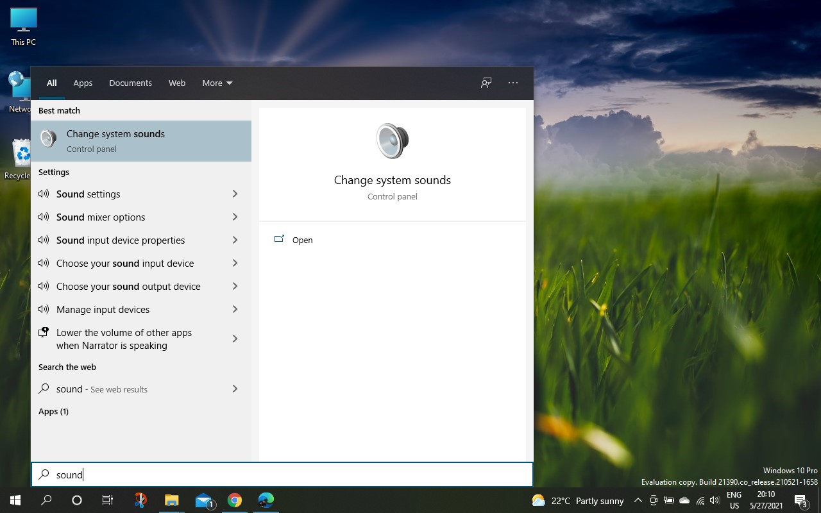This screenshot has width=821, height=513.
Task: Click the large speaker icon in preview pane
Action: click(x=393, y=141)
